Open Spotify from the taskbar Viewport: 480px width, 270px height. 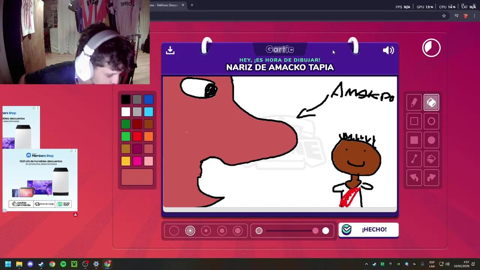[63, 264]
